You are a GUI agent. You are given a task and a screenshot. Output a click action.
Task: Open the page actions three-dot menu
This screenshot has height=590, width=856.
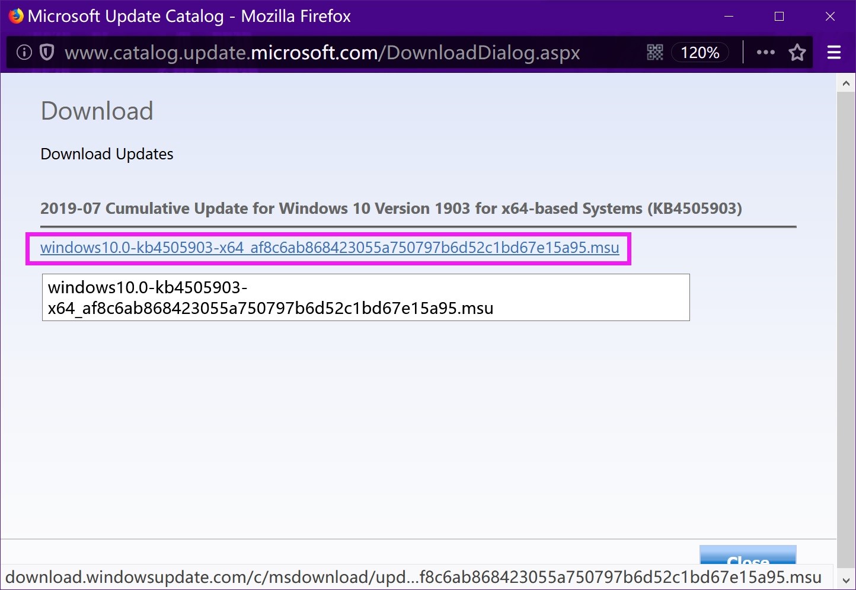coord(766,53)
